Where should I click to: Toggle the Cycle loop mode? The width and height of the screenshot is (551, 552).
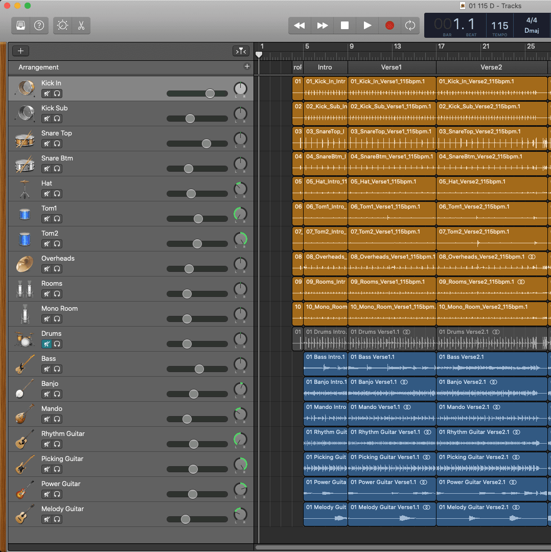point(410,26)
